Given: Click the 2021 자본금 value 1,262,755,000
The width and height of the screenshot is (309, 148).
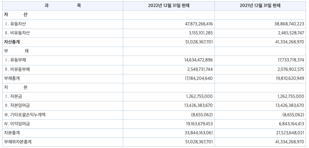Looking at the screenshot, I should click(x=291, y=97).
